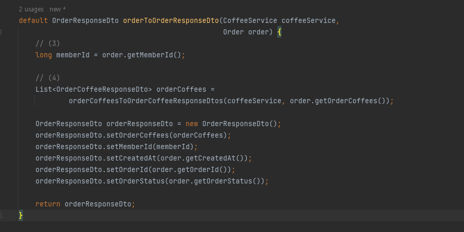Select the OrderResponseDto return type after default
Viewport: 464px width, 232px height.
pos(86,21)
